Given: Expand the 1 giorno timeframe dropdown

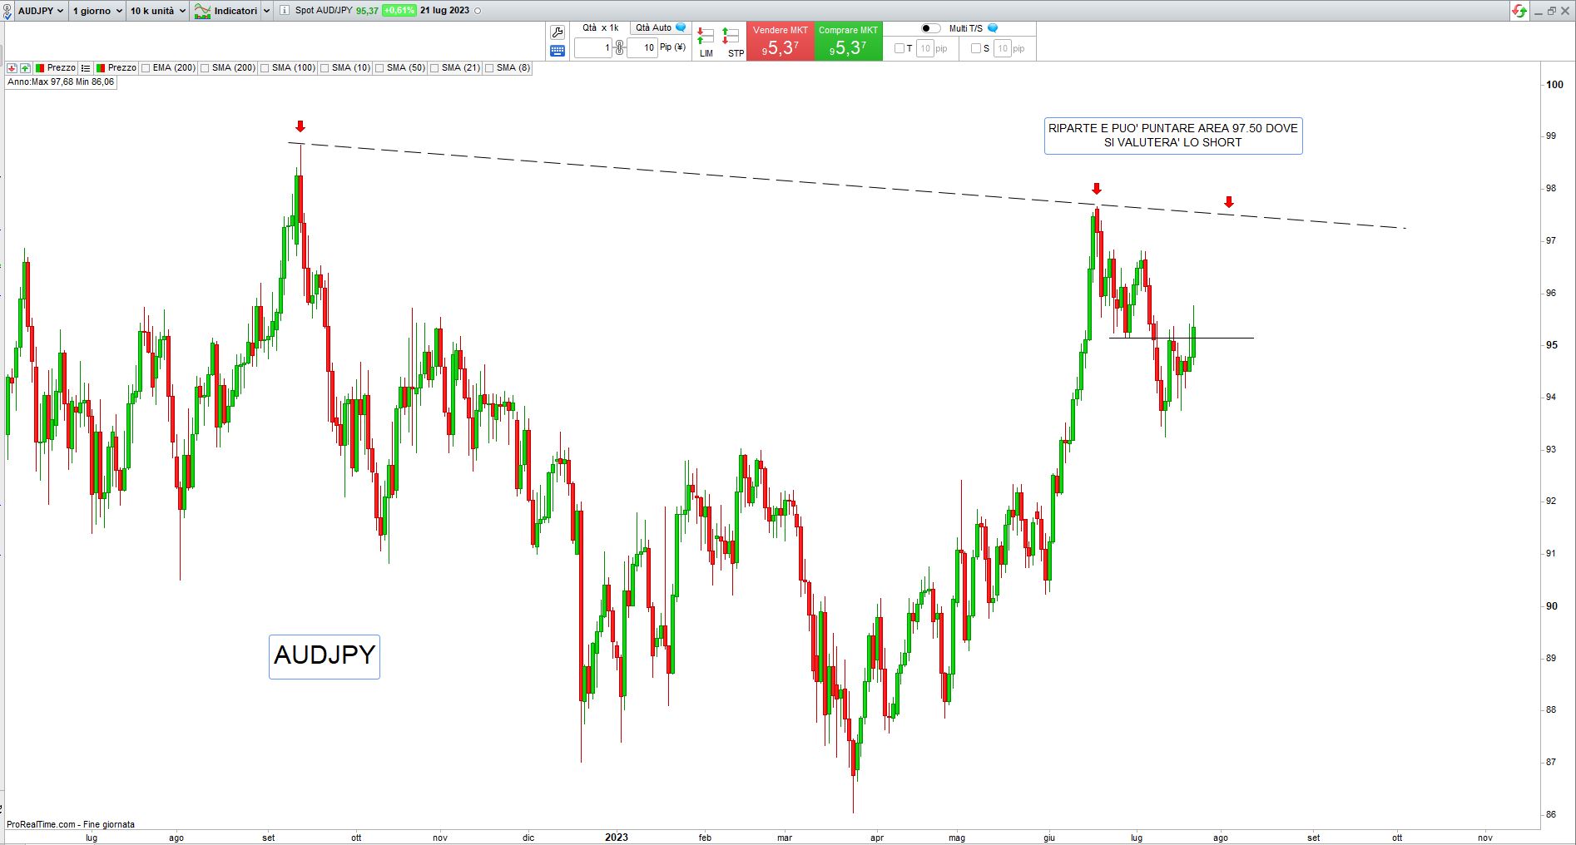Looking at the screenshot, I should click(x=97, y=11).
